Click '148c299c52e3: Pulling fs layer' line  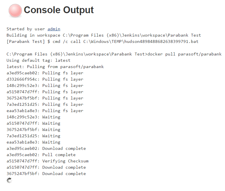(45, 86)
